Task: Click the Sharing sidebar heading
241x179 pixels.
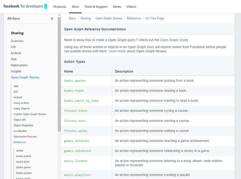Action: click(17, 33)
